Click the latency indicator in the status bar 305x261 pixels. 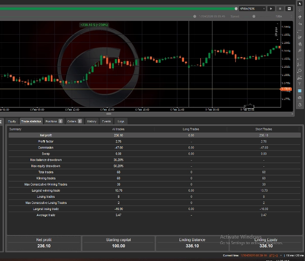[x=295, y=255]
